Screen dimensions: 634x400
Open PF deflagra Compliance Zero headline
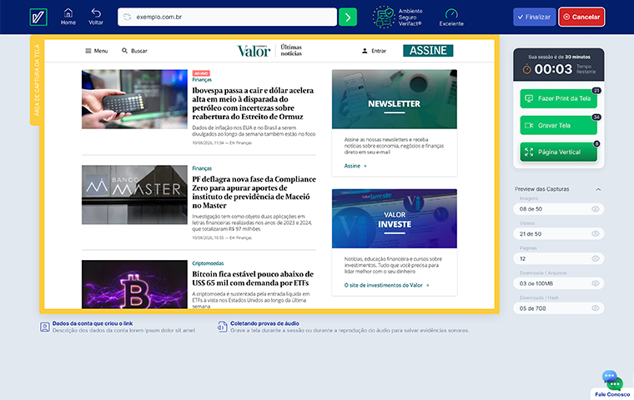[254, 192]
